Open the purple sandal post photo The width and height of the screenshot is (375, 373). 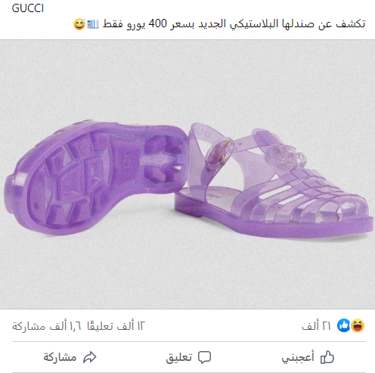187,174
